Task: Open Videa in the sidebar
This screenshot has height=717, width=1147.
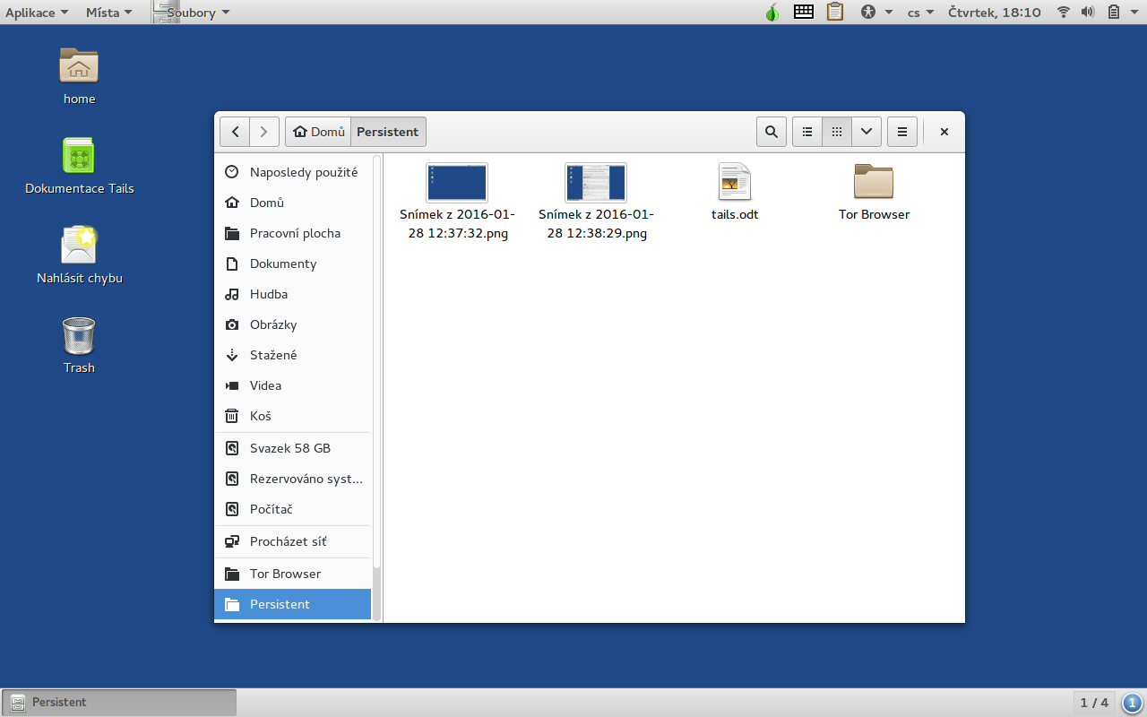Action: [x=292, y=385]
